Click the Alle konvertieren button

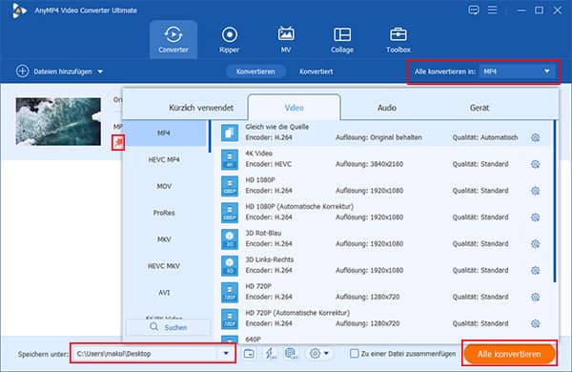[x=509, y=354]
